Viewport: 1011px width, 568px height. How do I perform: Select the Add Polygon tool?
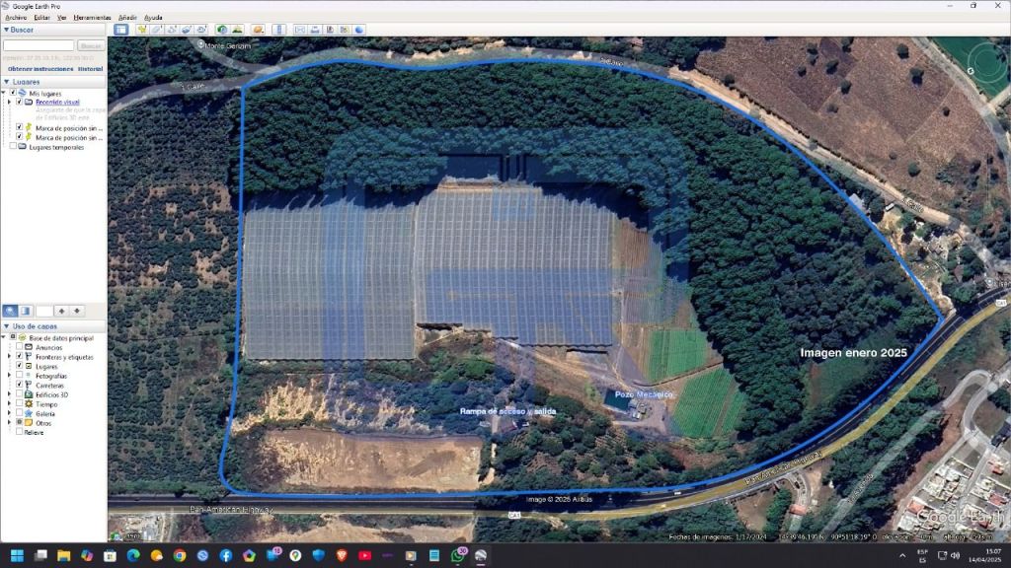click(x=157, y=30)
